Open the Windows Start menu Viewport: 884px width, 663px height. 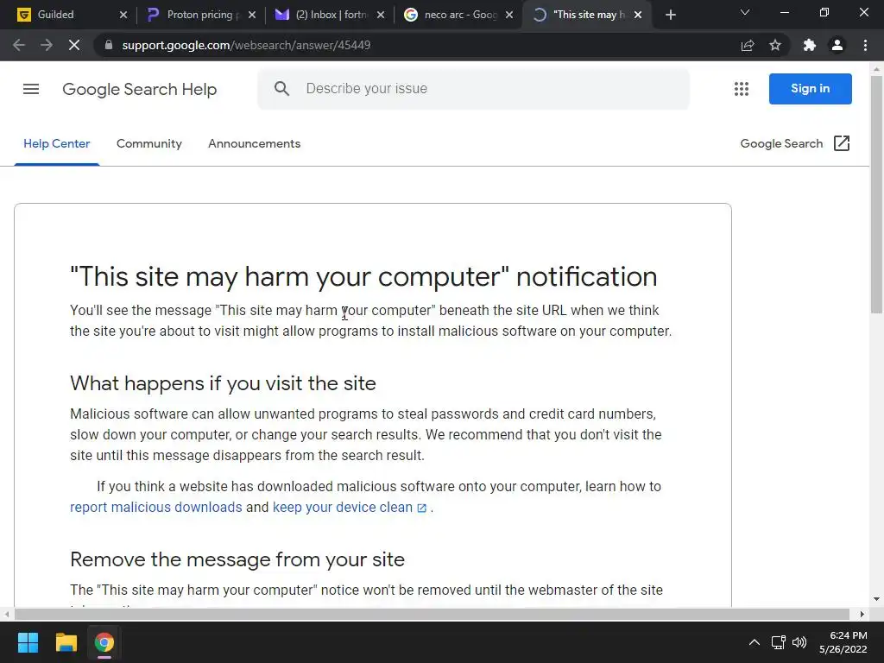28,642
